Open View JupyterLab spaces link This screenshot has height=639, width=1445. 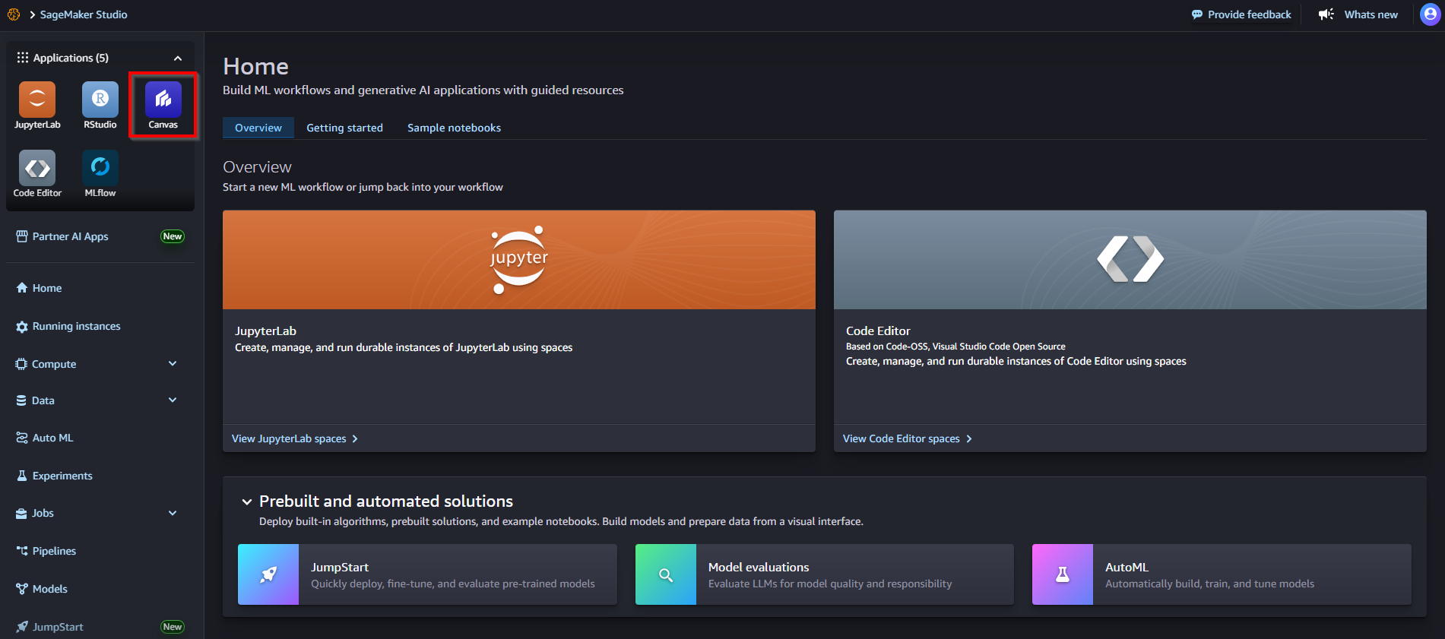(x=294, y=438)
